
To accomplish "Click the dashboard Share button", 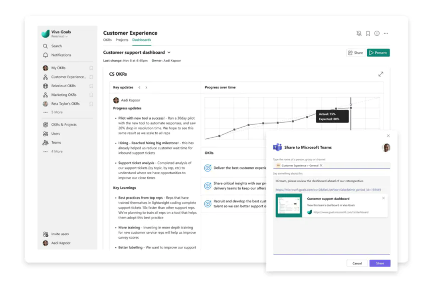I will click(x=355, y=53).
